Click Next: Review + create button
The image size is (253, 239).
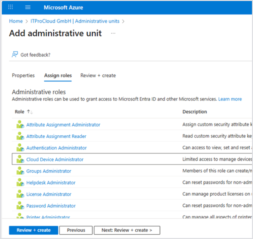[127, 230]
